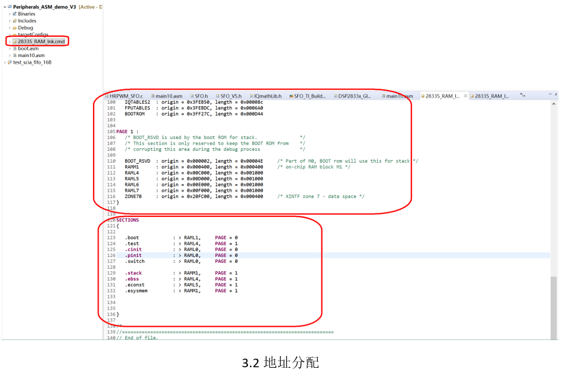Close the active 28335_RAM_l editor tab

point(466,96)
